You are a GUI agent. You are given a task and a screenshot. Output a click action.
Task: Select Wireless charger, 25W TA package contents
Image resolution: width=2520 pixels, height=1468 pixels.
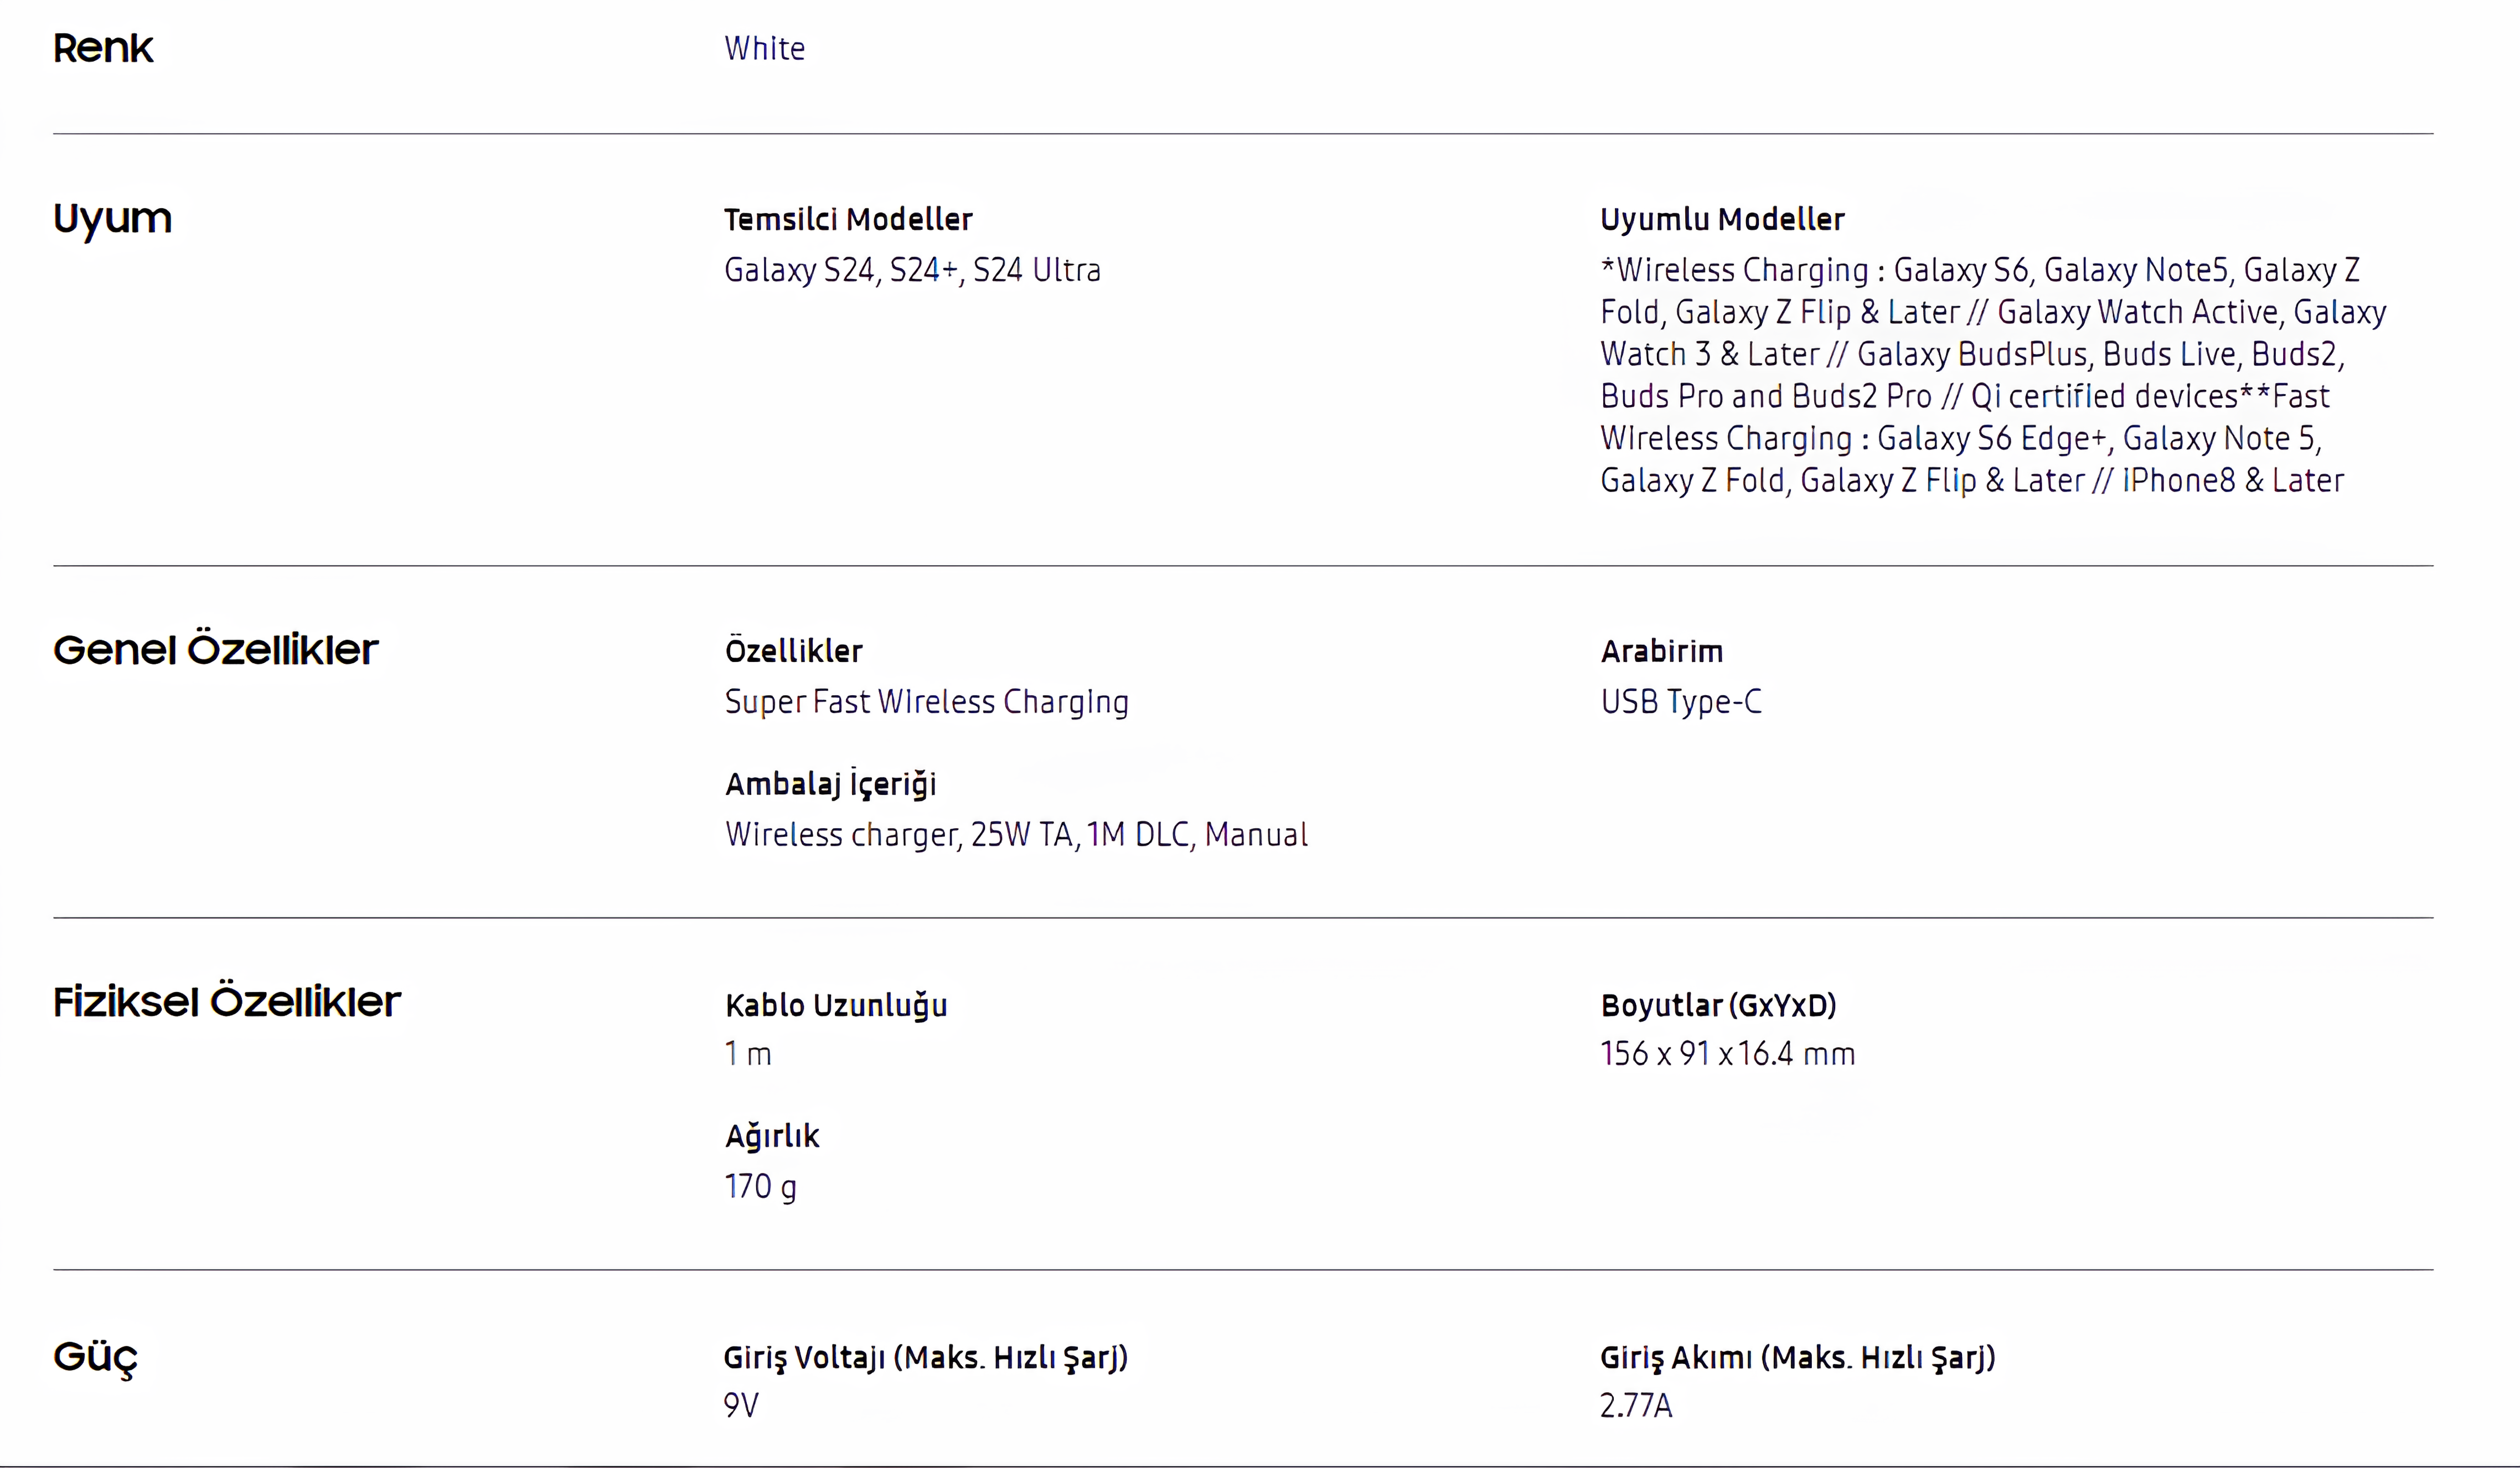(1016, 834)
